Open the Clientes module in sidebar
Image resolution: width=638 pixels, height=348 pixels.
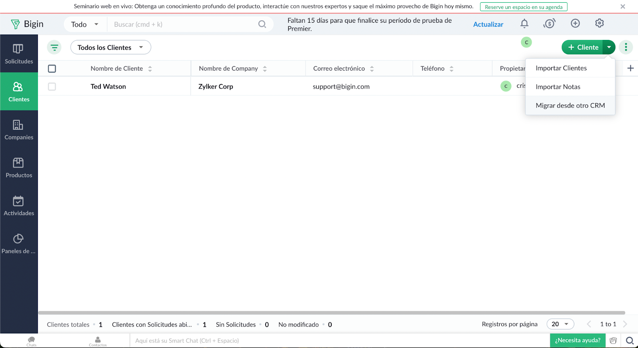[19, 92]
